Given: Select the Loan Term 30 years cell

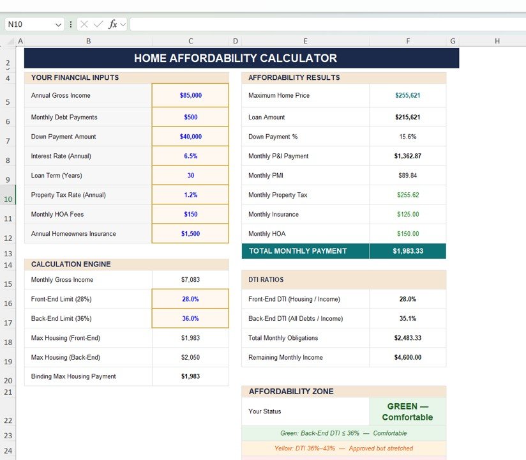Looking at the screenshot, I should (190, 175).
